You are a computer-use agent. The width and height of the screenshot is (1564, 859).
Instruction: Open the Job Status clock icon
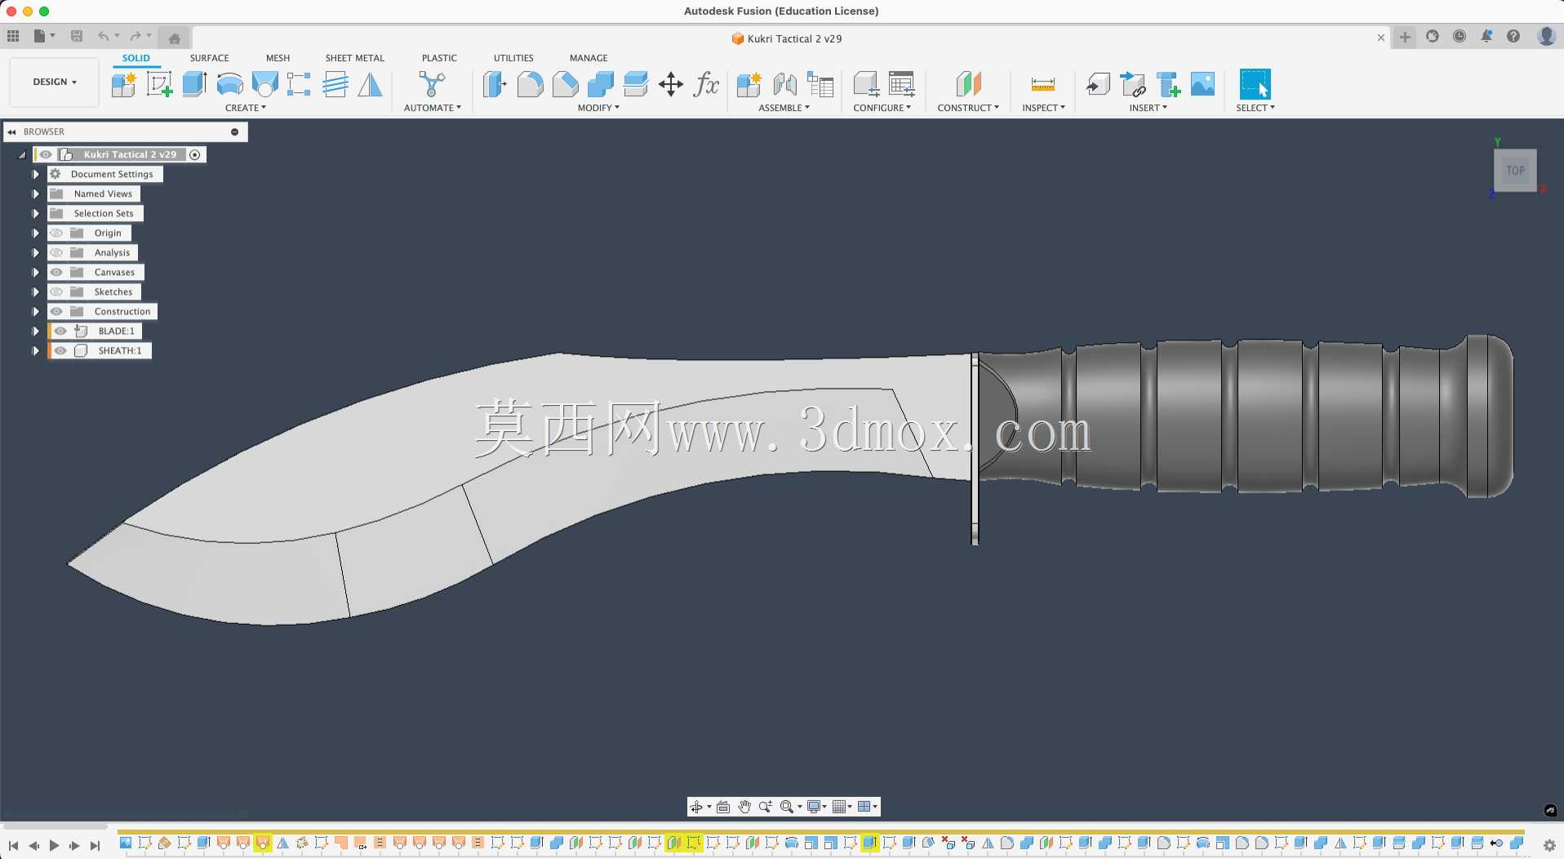point(1460,37)
